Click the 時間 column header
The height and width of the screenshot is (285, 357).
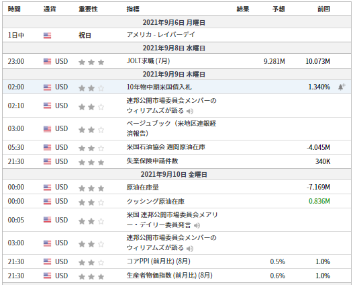pyautogui.click(x=14, y=9)
